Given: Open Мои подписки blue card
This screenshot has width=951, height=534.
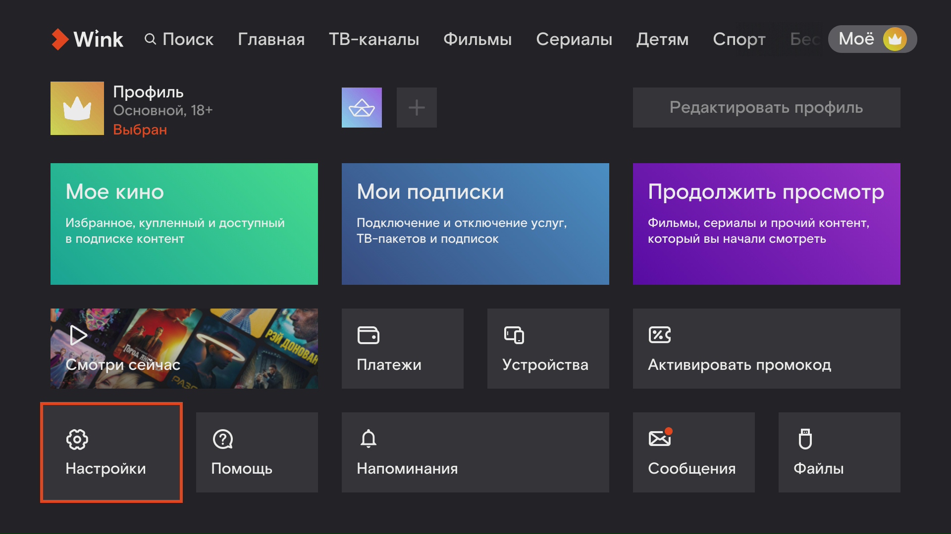Looking at the screenshot, I should coord(475,223).
